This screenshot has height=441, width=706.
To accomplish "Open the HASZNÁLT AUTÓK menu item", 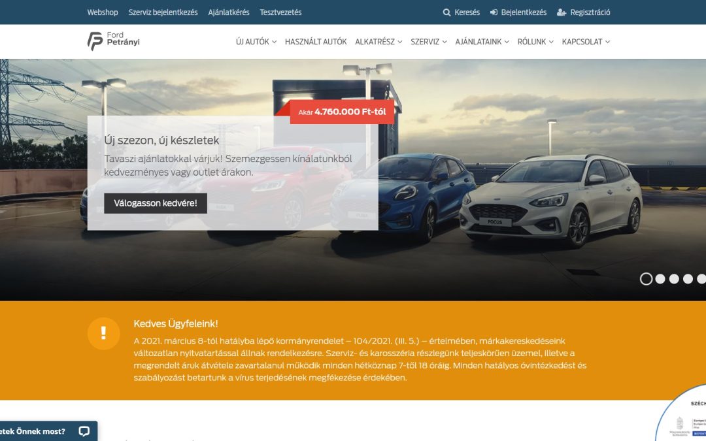I will (x=316, y=42).
